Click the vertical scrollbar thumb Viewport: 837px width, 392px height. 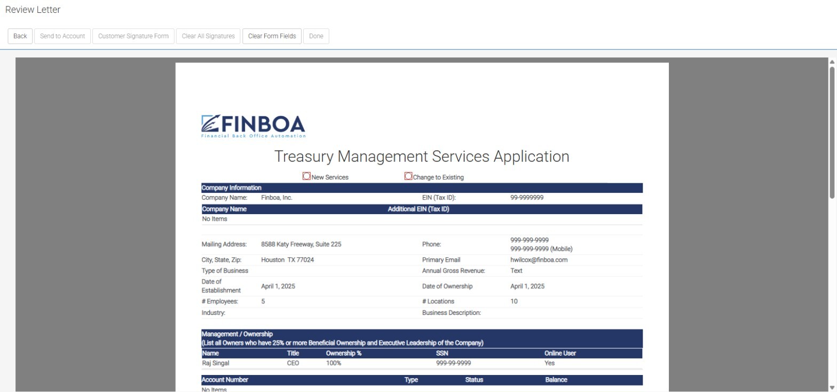(832, 133)
